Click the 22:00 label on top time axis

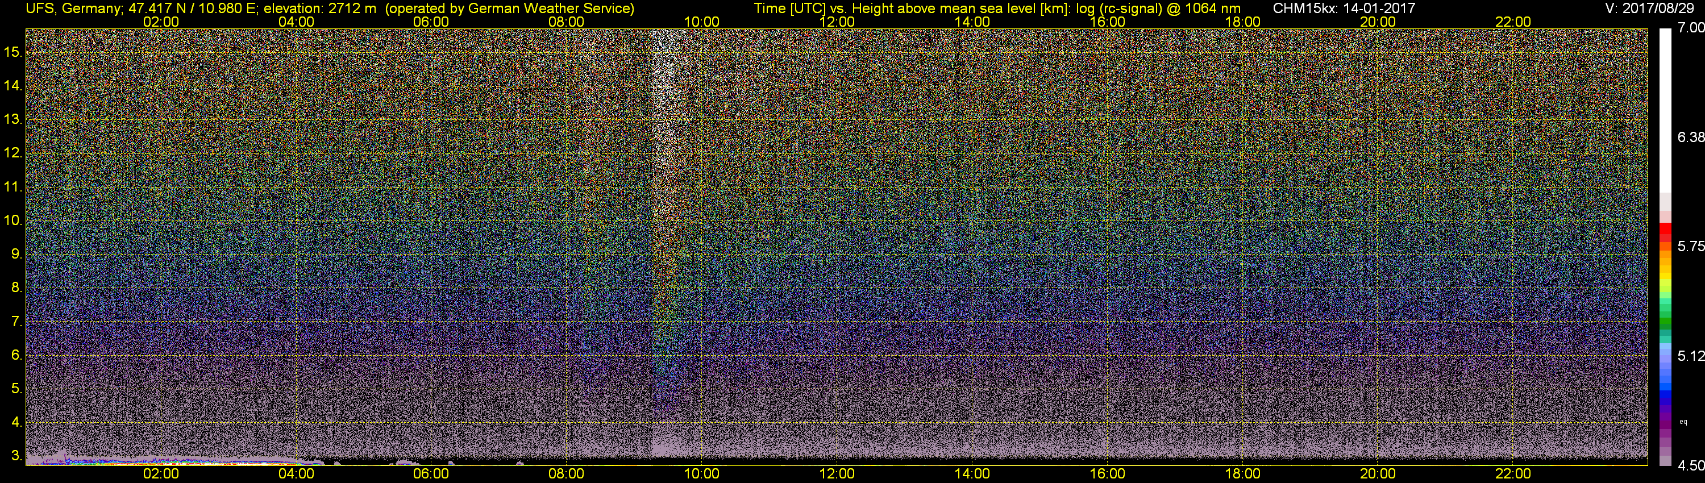[1513, 22]
